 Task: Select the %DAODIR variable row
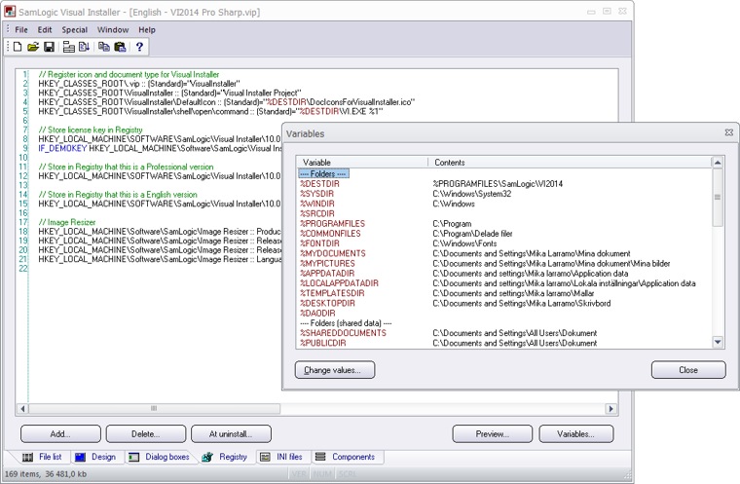tap(505, 313)
